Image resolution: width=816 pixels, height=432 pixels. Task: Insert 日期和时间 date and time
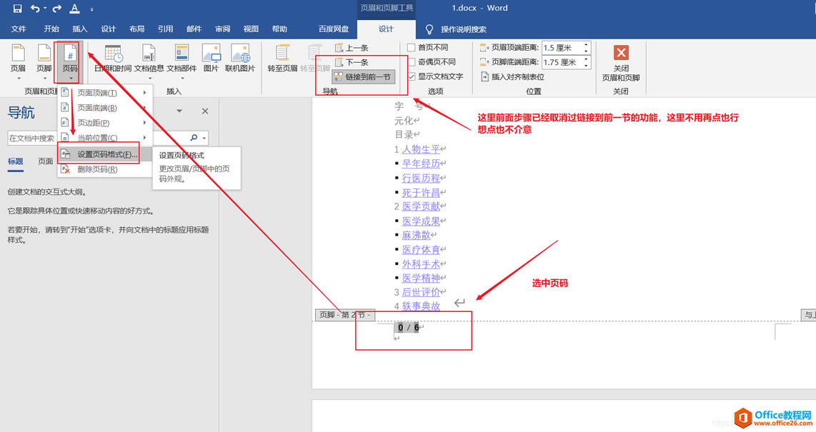coord(113,59)
